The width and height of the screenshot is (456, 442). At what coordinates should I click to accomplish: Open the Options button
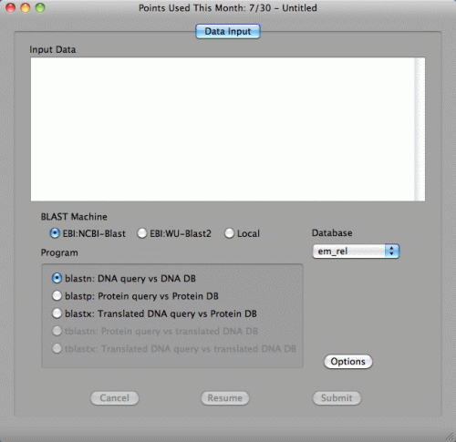click(x=348, y=362)
